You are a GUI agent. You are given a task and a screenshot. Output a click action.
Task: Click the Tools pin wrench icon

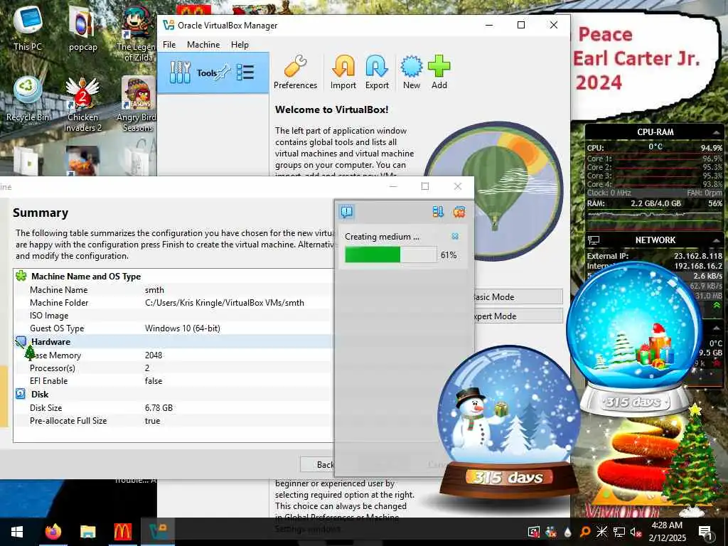point(224,72)
